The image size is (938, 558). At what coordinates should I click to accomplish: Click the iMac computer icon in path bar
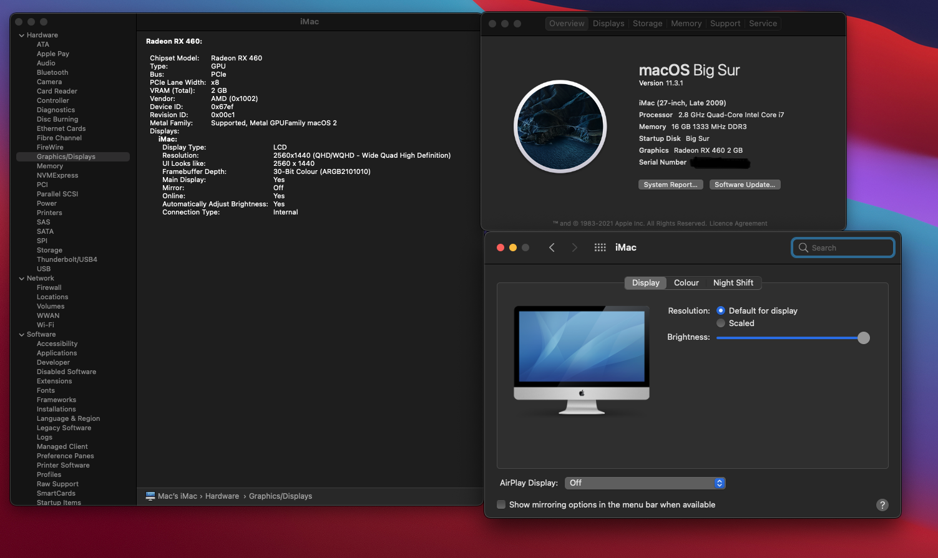[x=150, y=496]
